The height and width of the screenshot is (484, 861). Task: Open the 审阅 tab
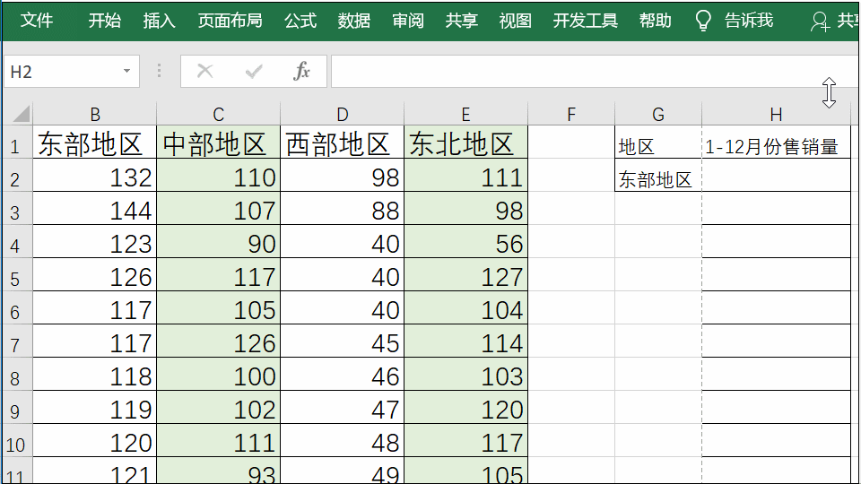(408, 21)
